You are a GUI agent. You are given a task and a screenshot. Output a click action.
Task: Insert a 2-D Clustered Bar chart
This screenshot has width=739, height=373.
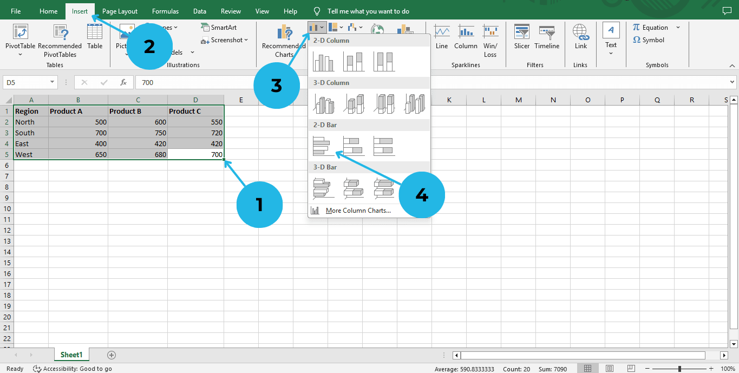pos(324,146)
